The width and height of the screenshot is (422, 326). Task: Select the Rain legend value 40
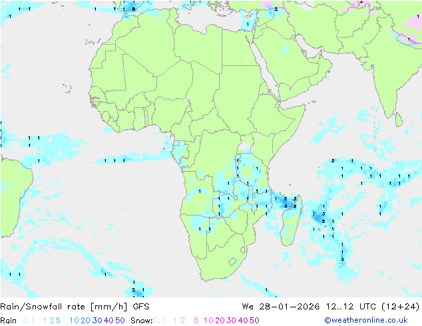(108, 321)
